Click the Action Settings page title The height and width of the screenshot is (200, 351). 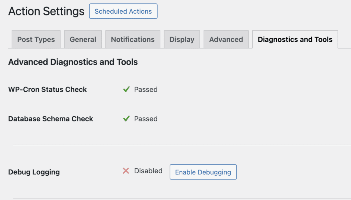(46, 11)
